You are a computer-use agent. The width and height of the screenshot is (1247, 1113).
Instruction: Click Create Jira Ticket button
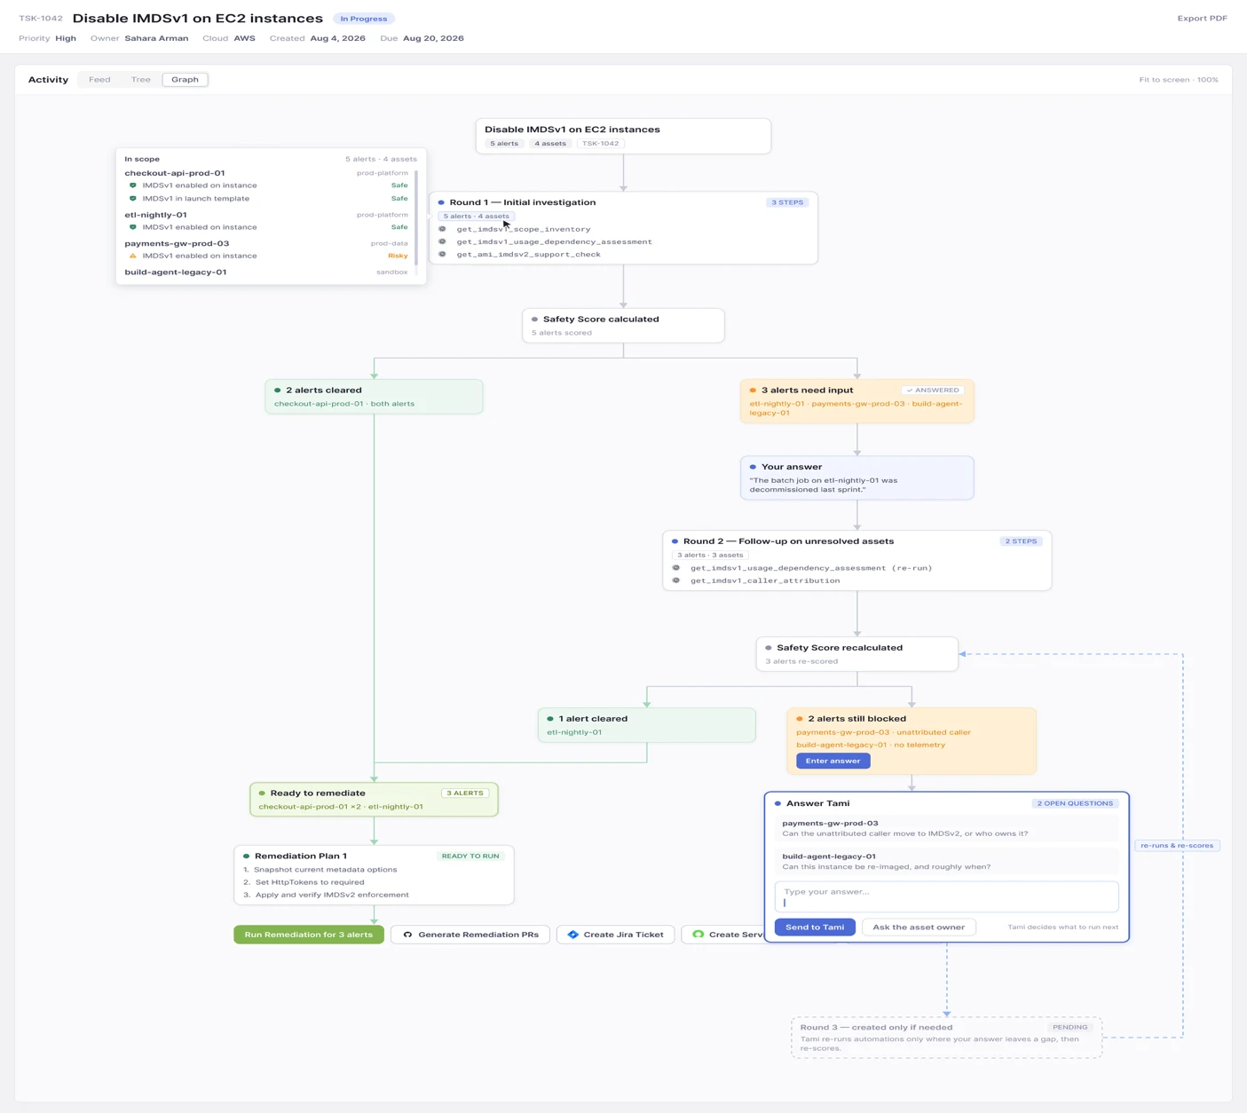click(616, 935)
